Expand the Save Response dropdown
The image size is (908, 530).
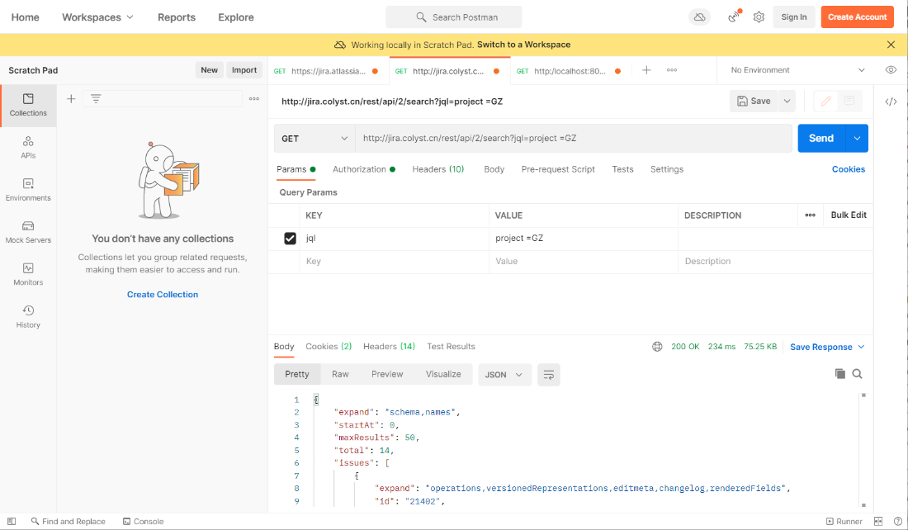(861, 347)
